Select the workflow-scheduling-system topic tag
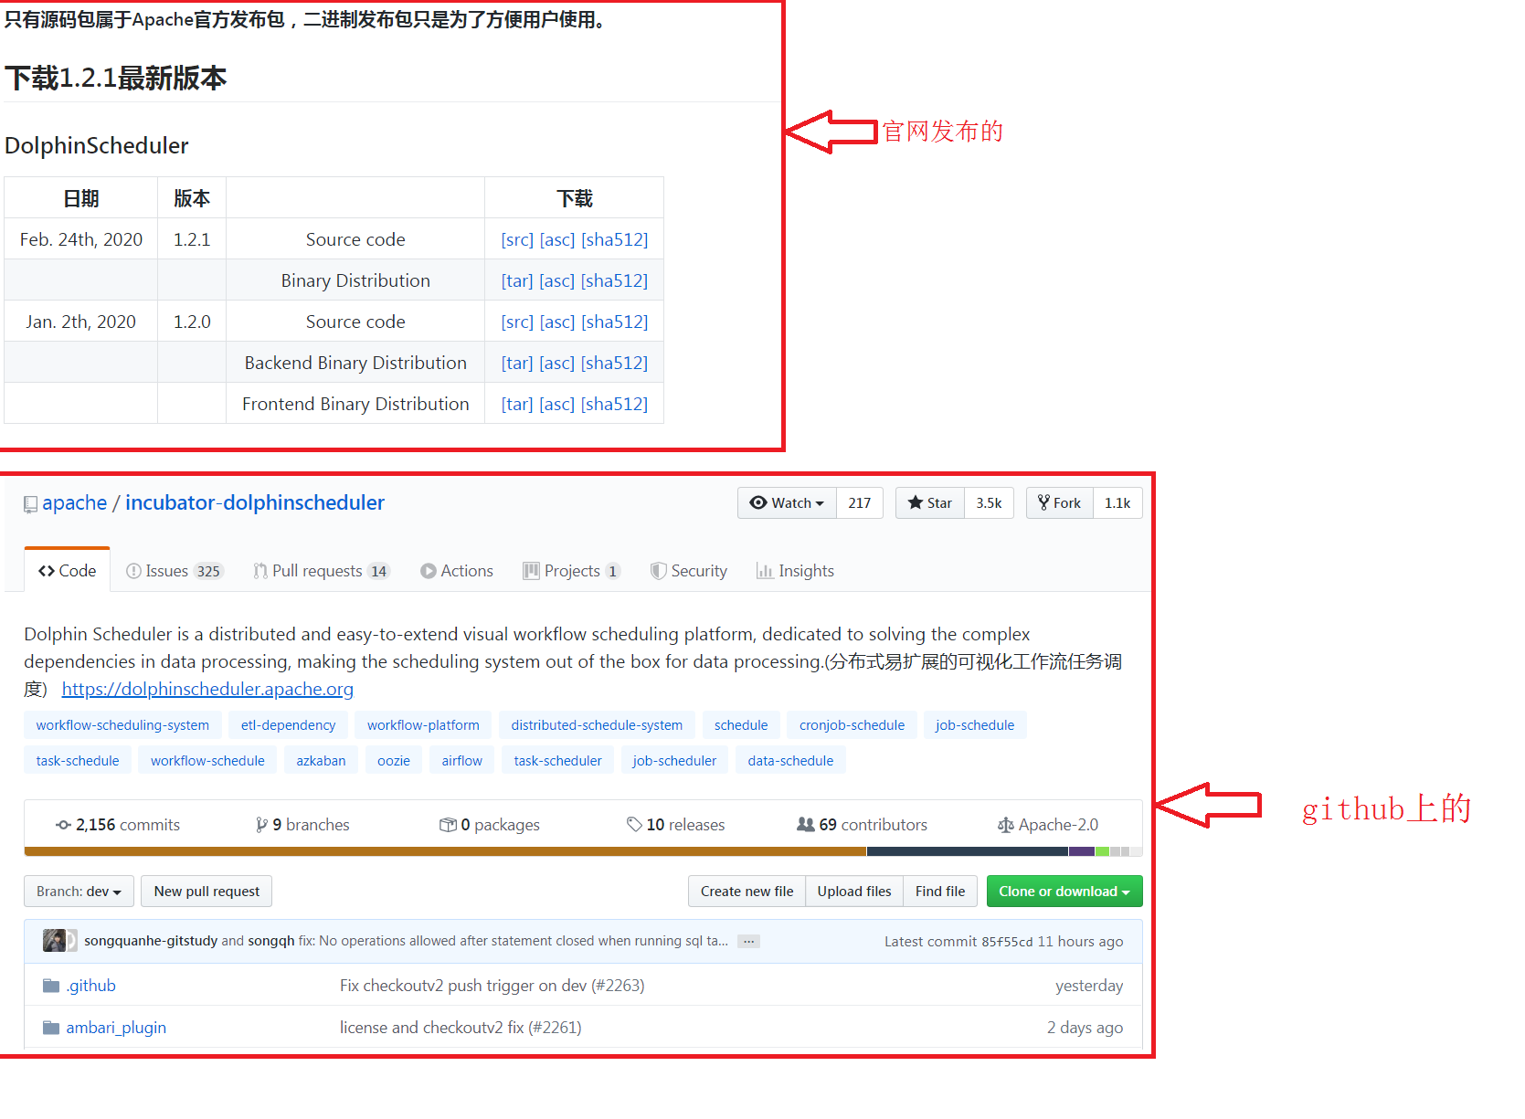Viewport: 1525px width, 1119px height. [x=122, y=725]
